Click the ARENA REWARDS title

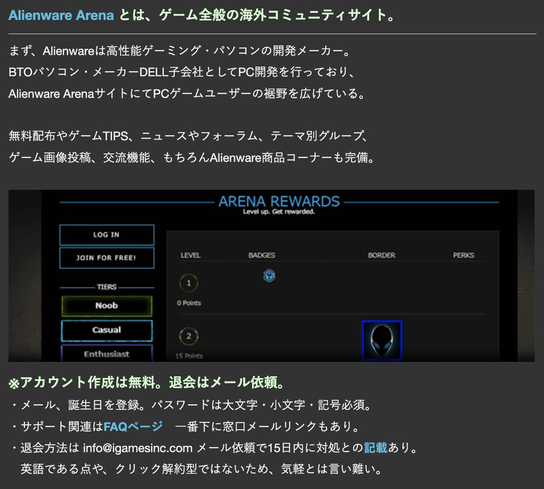coord(279,201)
